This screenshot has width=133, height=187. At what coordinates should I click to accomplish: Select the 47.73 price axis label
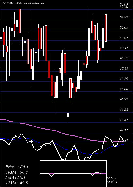[124, 69]
